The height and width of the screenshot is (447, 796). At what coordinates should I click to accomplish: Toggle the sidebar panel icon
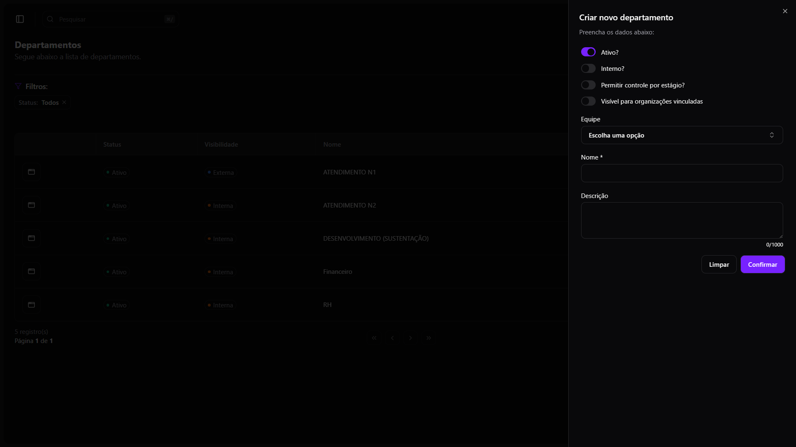tap(20, 19)
